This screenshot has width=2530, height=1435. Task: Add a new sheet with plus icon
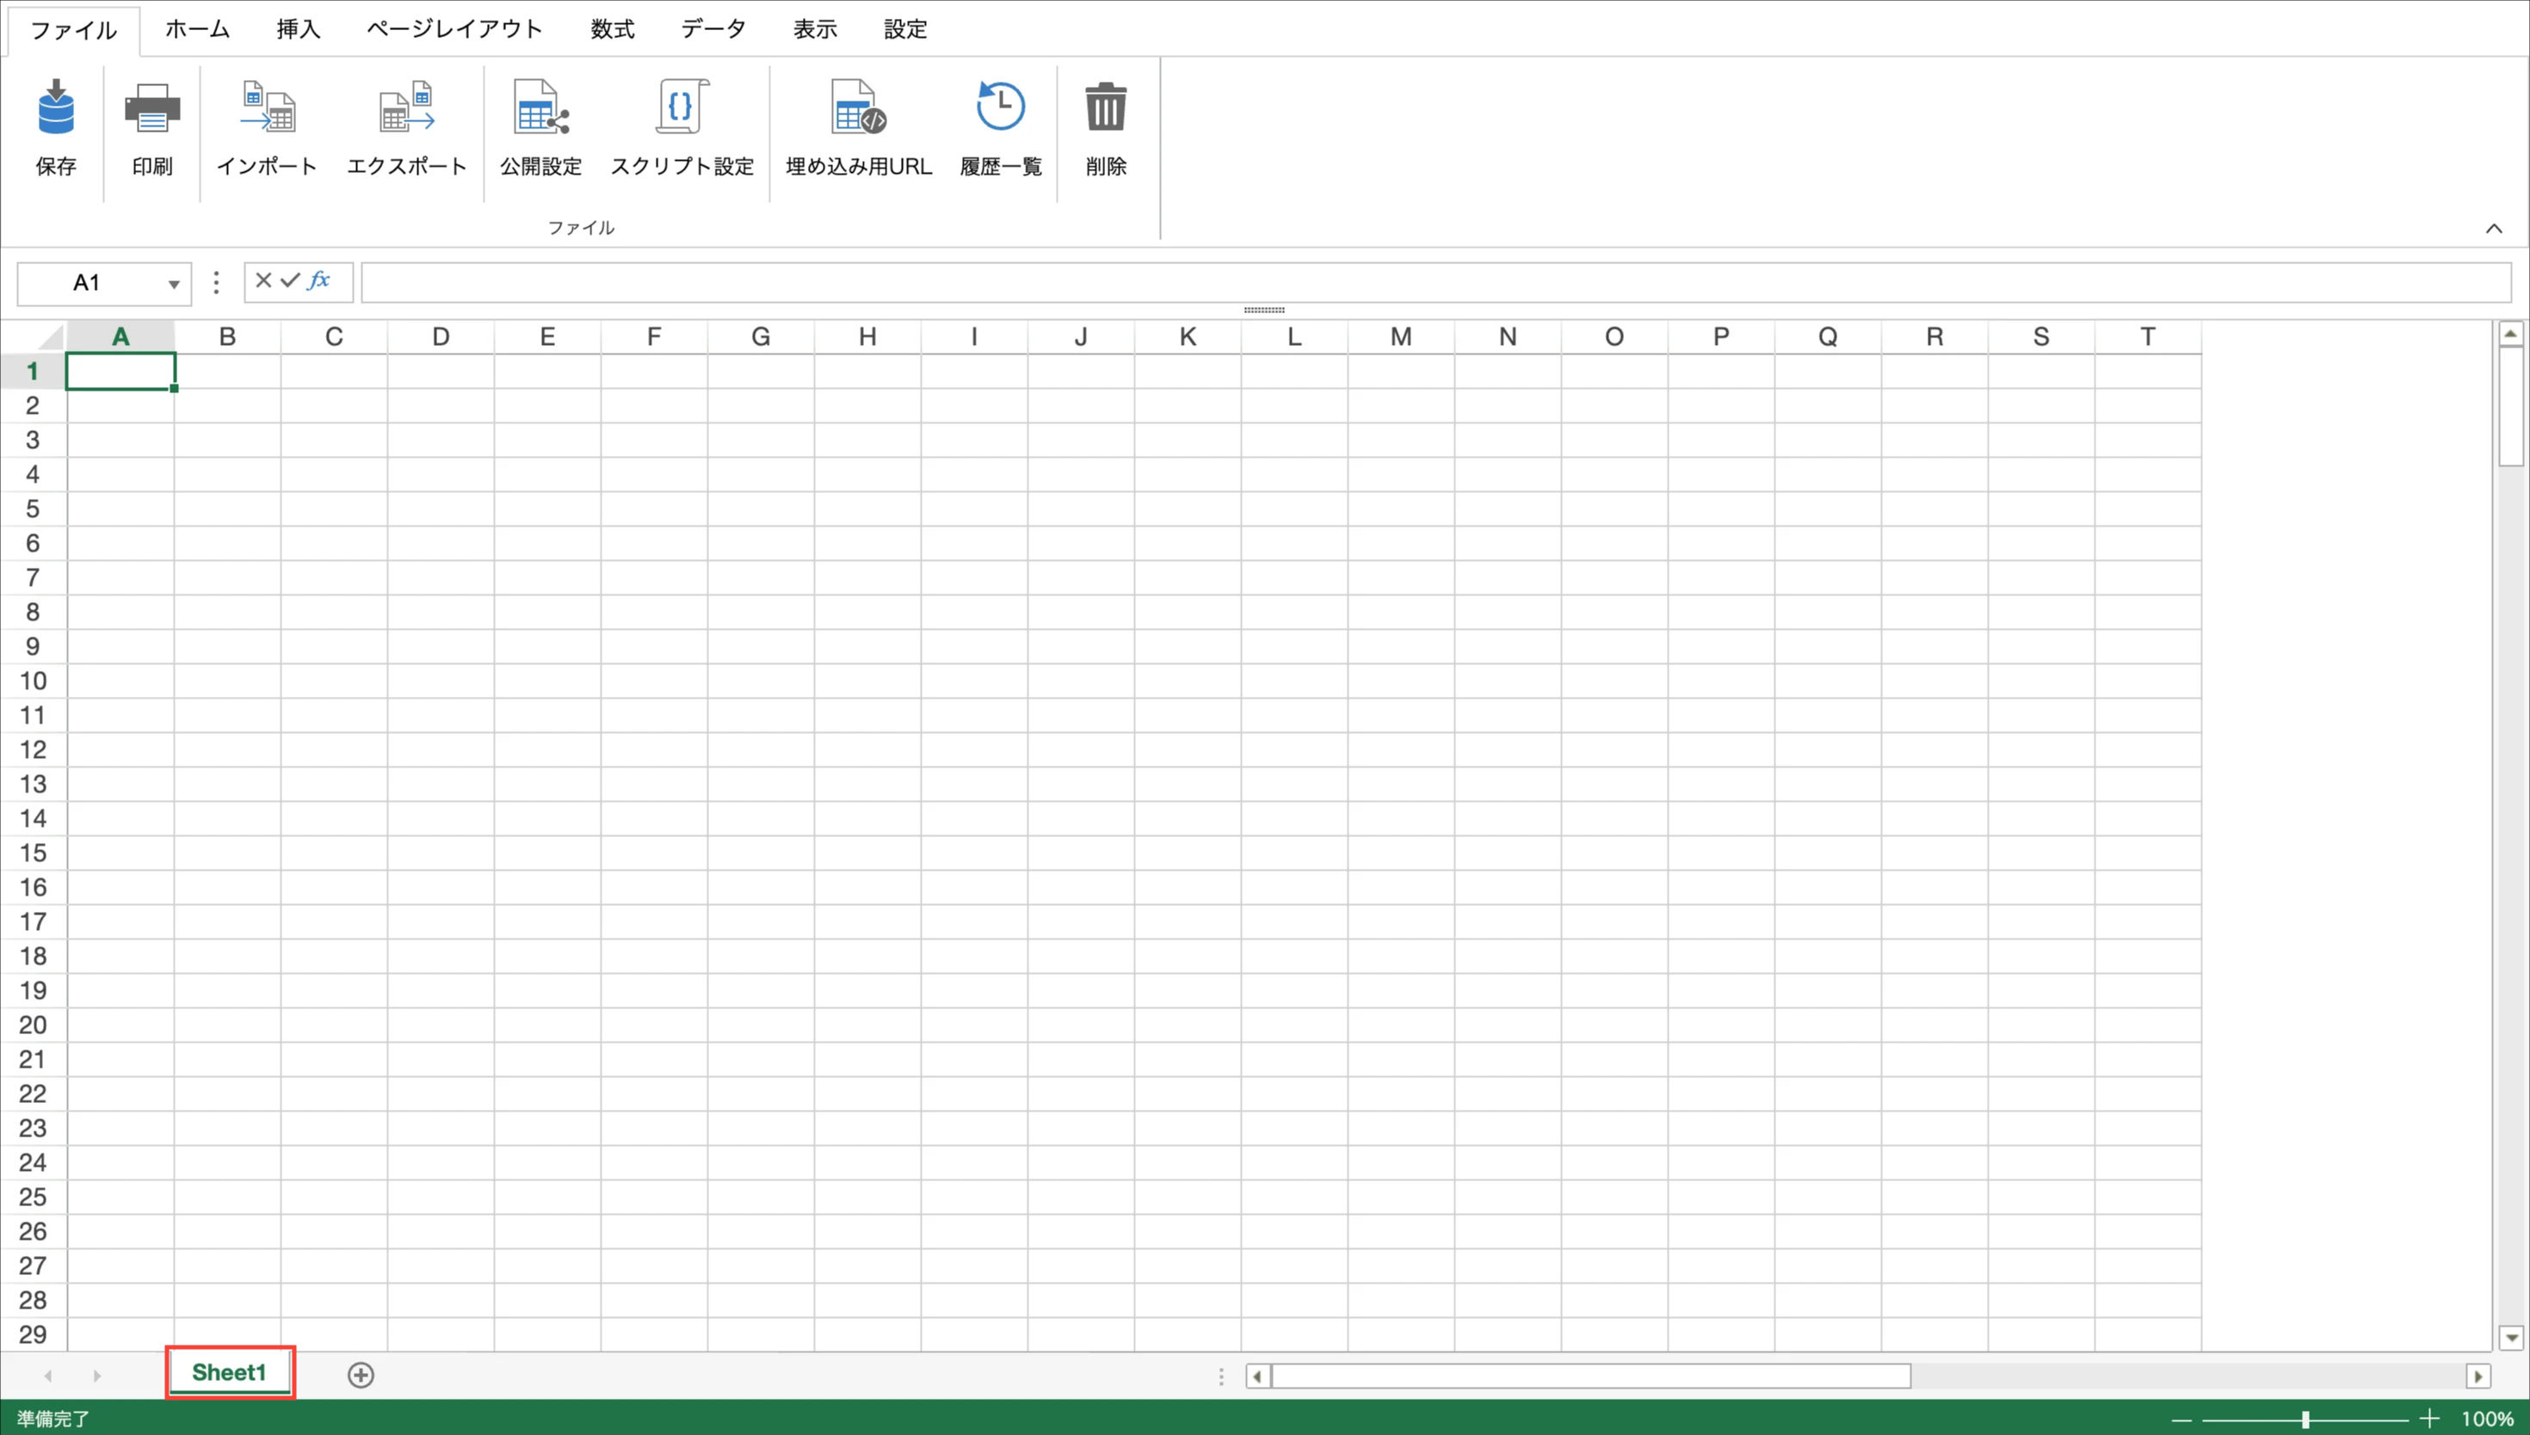coord(361,1374)
